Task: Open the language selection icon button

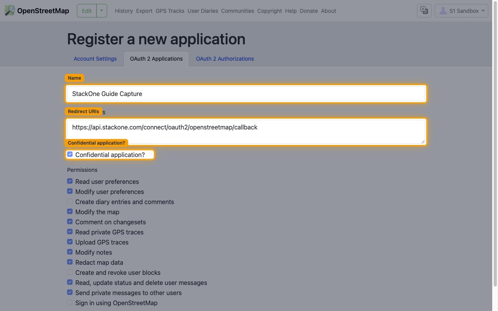Action: point(424,11)
